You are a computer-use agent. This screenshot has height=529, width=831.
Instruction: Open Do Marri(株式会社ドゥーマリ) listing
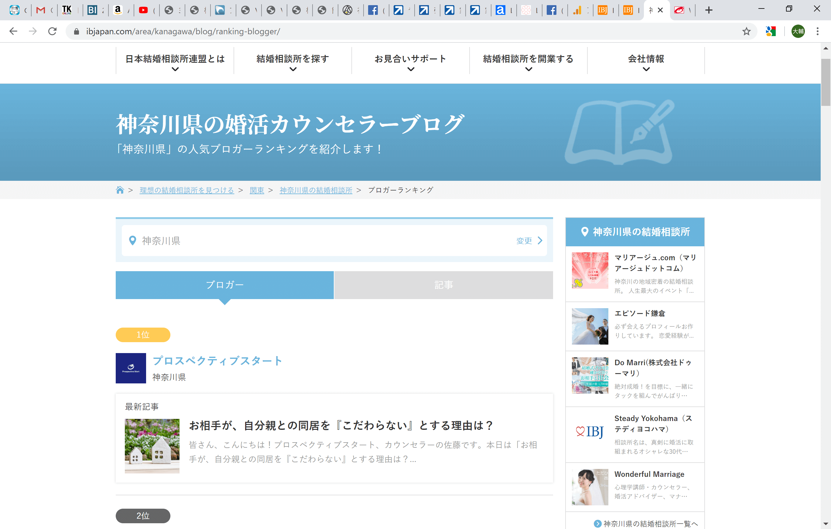tap(635, 379)
